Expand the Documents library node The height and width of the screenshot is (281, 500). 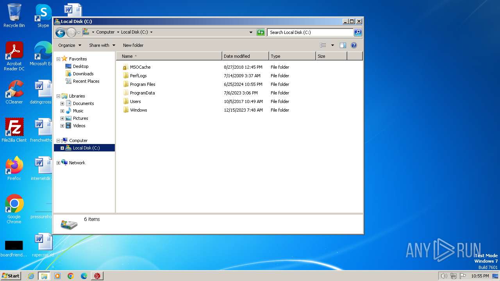point(62,103)
